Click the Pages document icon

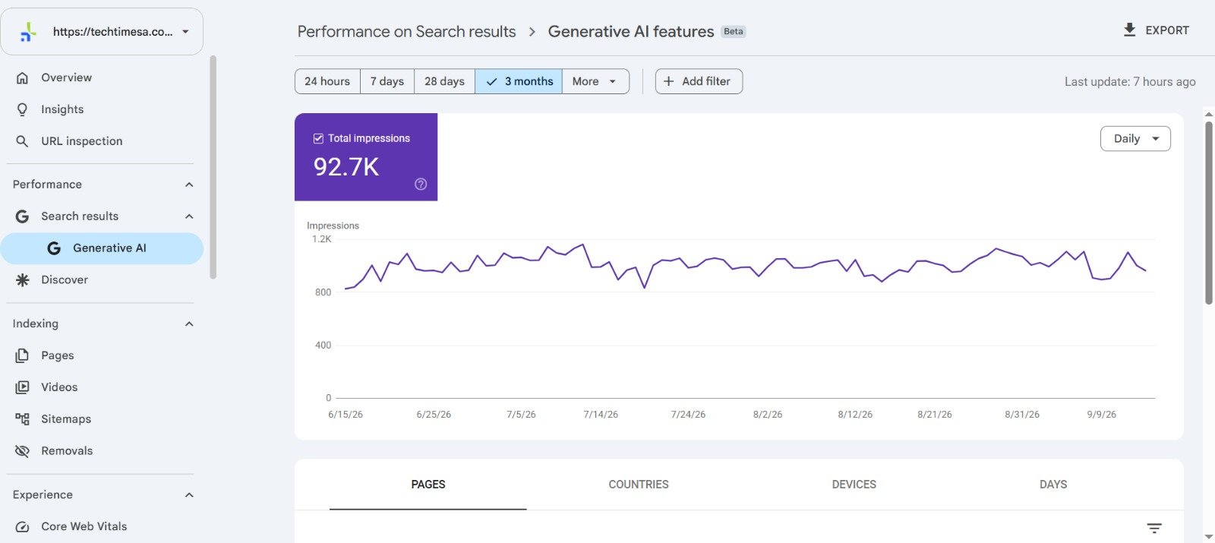tap(23, 355)
